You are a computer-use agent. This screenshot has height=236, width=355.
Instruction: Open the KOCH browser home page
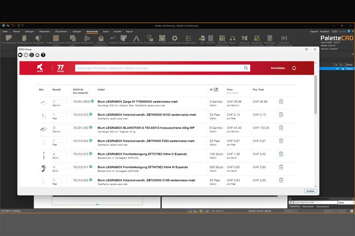37,55
